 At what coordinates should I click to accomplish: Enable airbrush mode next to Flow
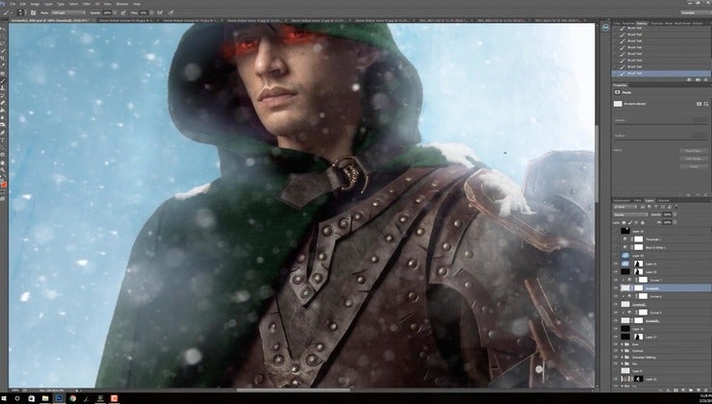pos(160,13)
